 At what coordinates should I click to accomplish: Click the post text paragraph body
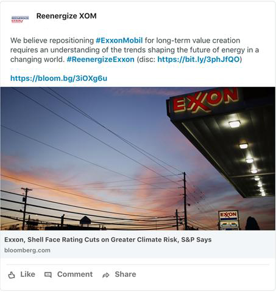[x=135, y=50]
